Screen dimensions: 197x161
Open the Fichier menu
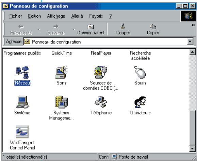click(16, 16)
